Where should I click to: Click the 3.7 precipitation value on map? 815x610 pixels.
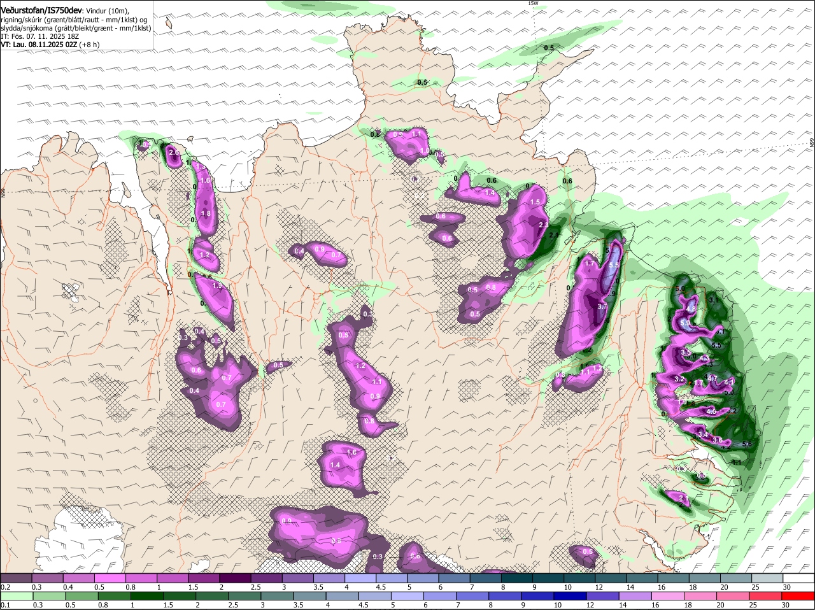[x=603, y=306]
